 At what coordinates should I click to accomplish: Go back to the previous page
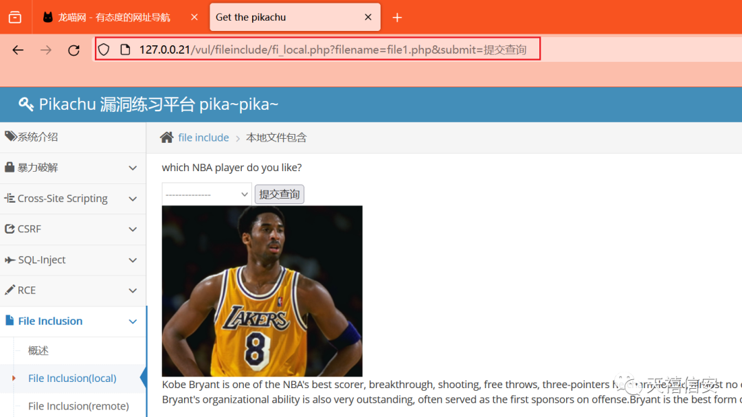18,49
